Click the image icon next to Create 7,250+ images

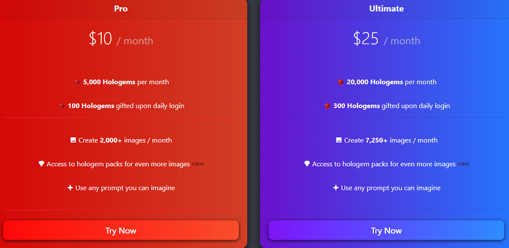[339, 140]
